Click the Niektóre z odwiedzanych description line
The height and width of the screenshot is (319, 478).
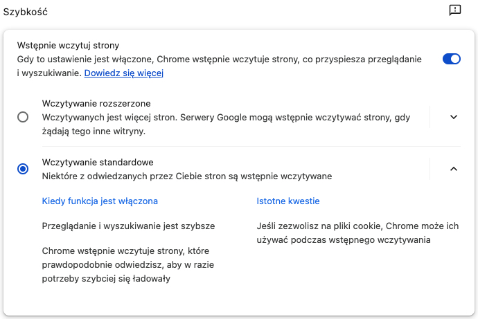click(187, 176)
